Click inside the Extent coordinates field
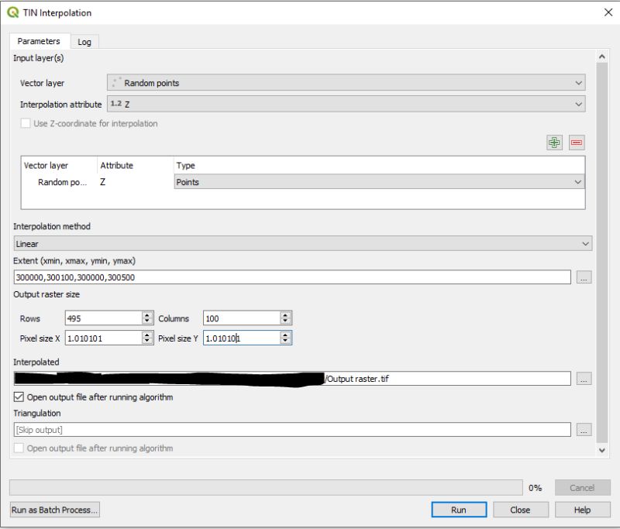The height and width of the screenshot is (529, 620). (x=232, y=274)
